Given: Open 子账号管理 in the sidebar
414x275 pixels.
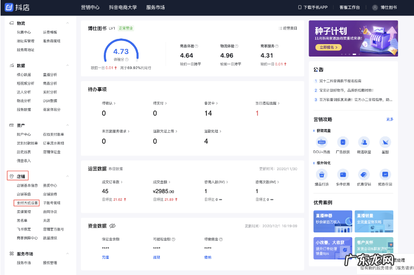Looking at the screenshot, I should point(52,203).
